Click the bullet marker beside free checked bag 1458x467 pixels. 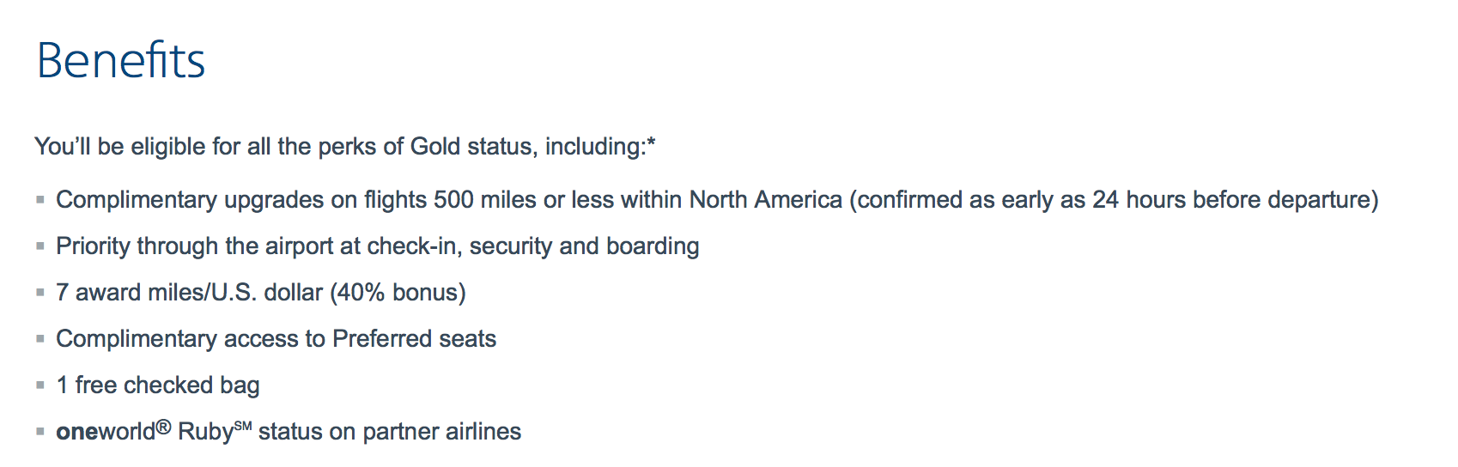coord(40,385)
